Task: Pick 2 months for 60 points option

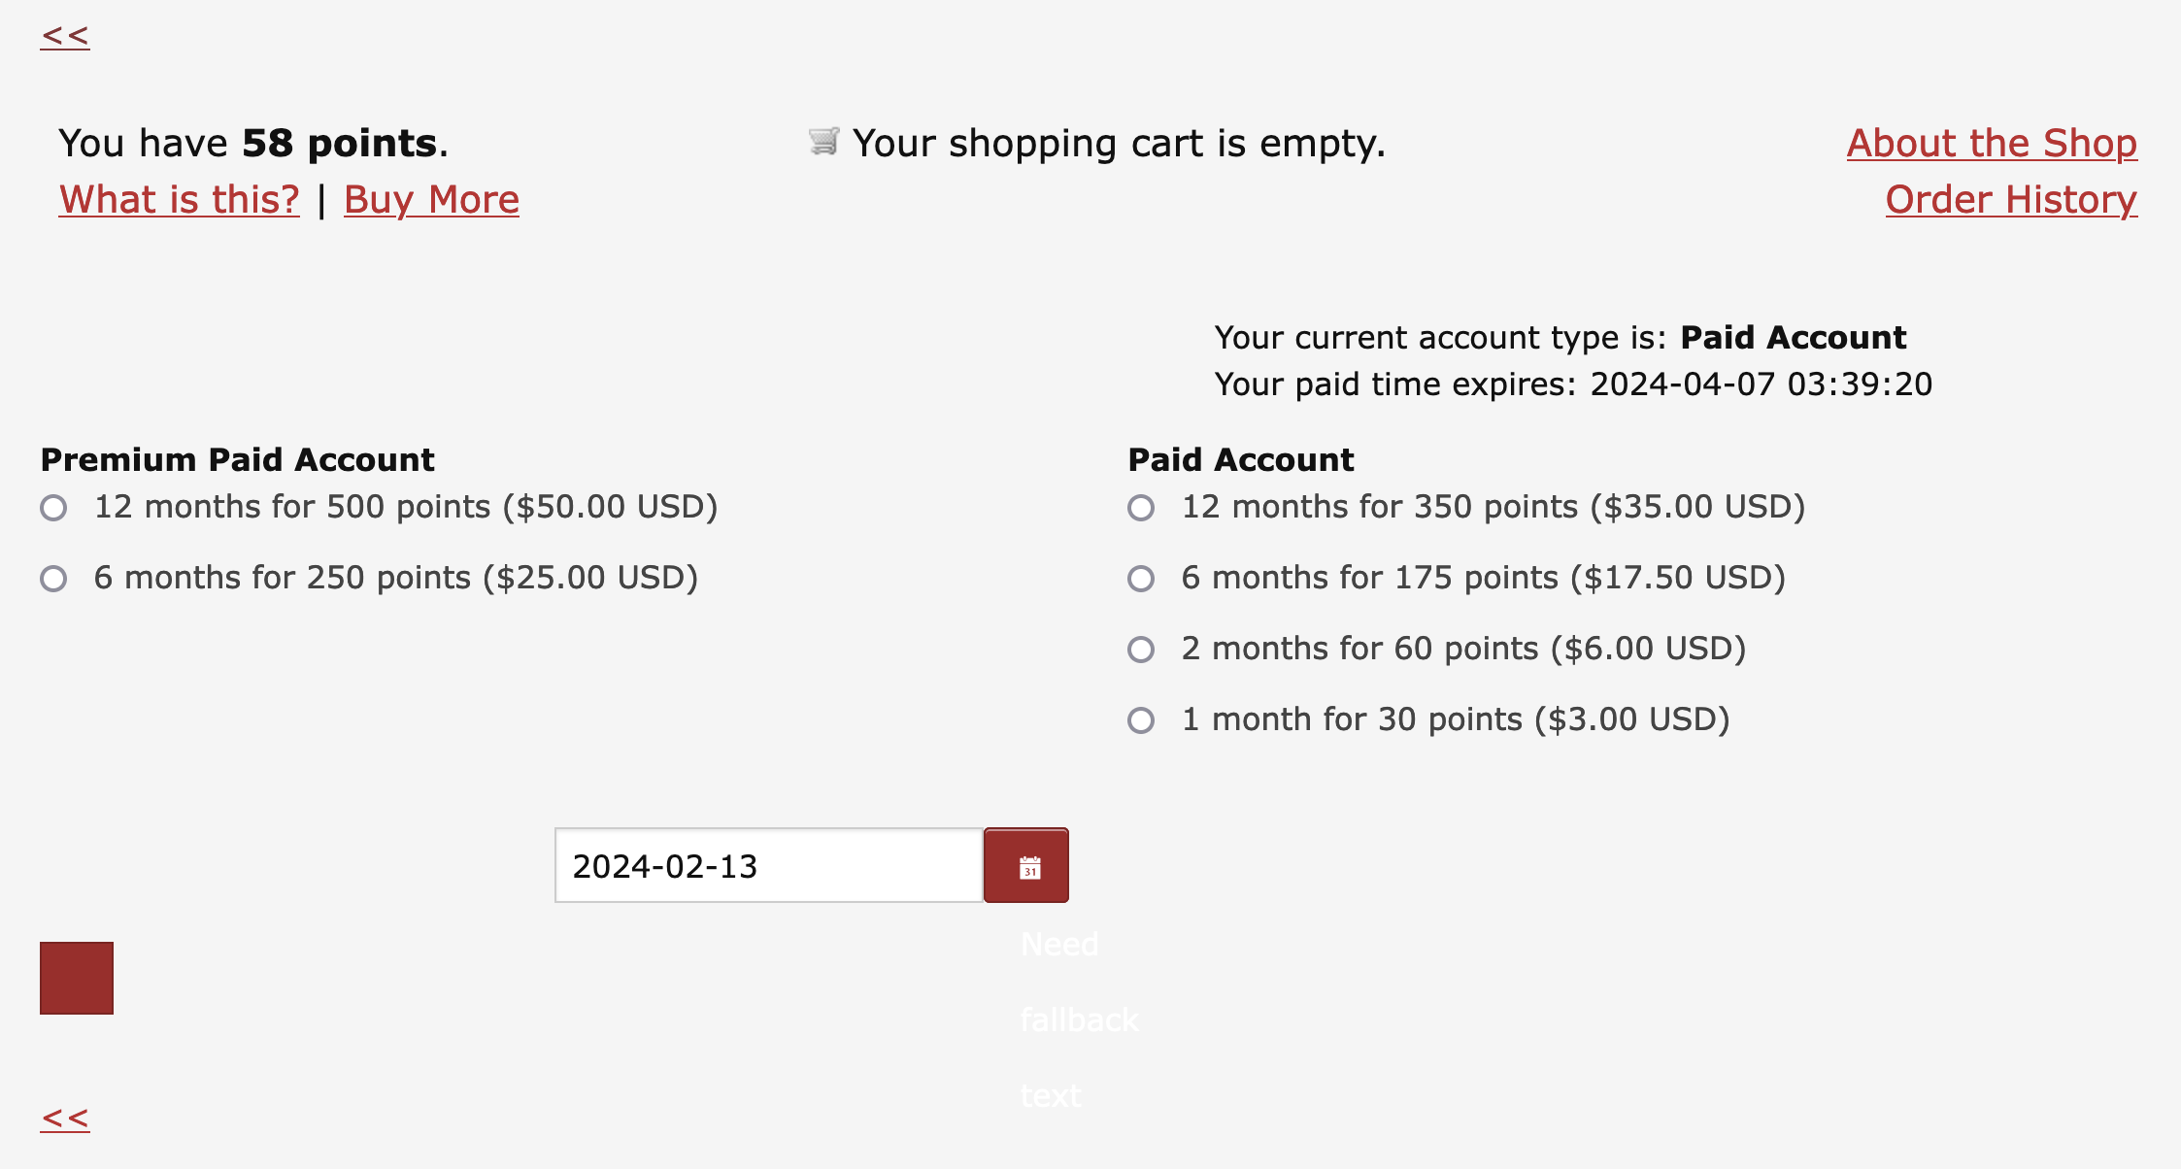Action: click(x=1141, y=650)
